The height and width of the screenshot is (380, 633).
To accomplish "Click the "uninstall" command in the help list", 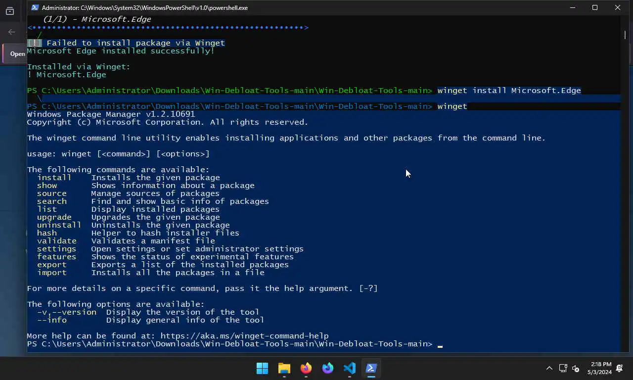I will tap(59, 225).
